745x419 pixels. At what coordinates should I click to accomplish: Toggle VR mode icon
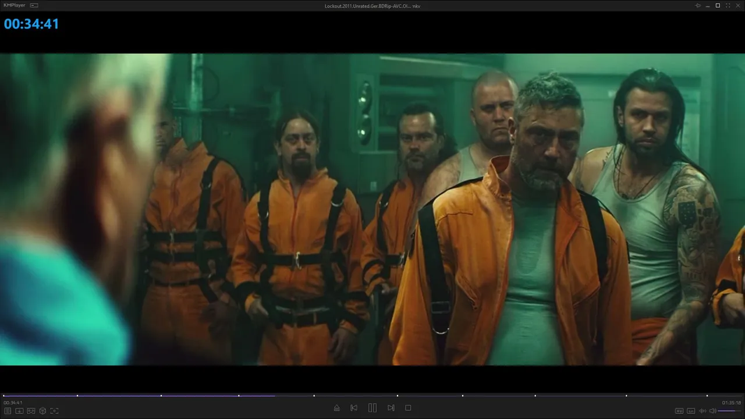tap(31, 411)
